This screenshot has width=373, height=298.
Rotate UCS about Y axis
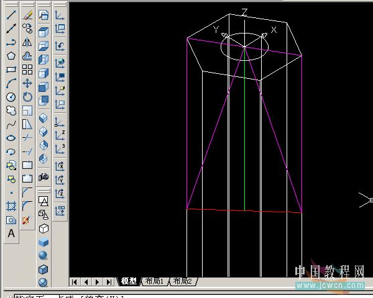[x=60, y=179]
